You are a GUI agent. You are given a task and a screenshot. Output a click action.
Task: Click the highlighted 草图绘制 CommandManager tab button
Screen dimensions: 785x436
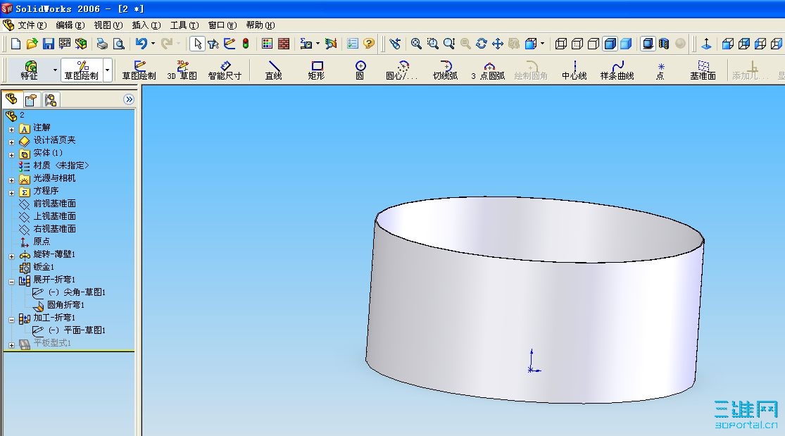tap(82, 70)
